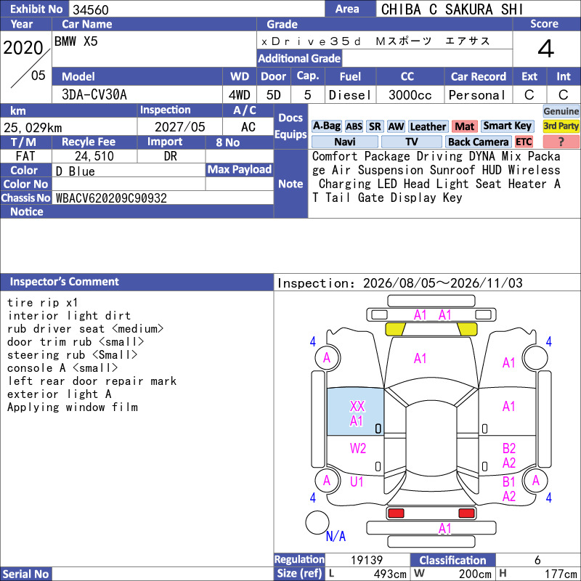
Task: Click chassis number WBACV620209C90932
Action: pos(111,198)
